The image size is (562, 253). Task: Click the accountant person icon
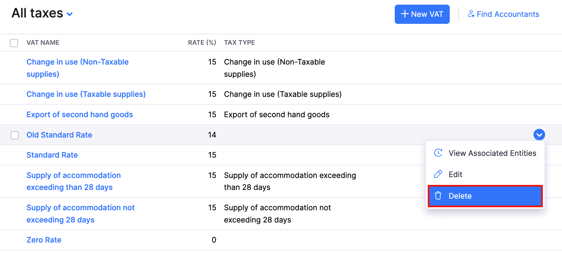[471, 14]
